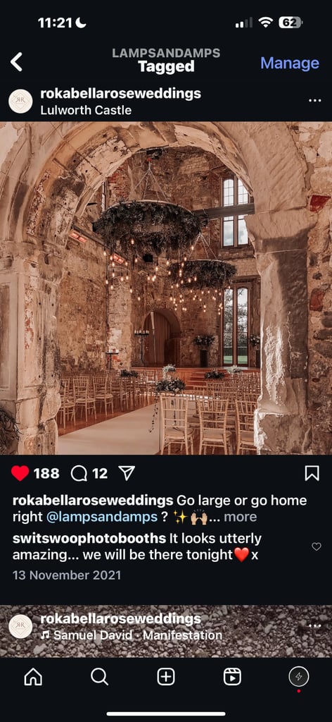Open profile avatar in bottom bar

click(x=298, y=676)
